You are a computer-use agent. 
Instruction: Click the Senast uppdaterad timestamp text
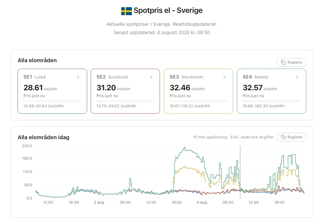tap(162, 33)
